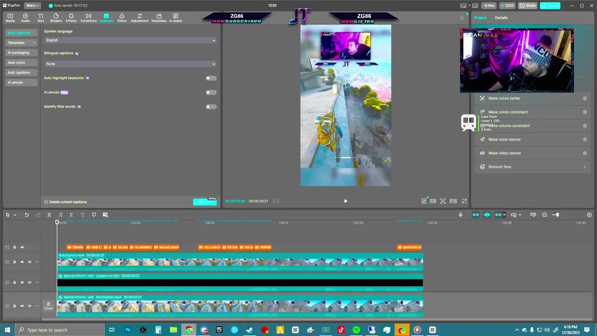The height and width of the screenshot is (336, 597).
Task: Select the 'good luck' caption clip
Action: coord(410,247)
